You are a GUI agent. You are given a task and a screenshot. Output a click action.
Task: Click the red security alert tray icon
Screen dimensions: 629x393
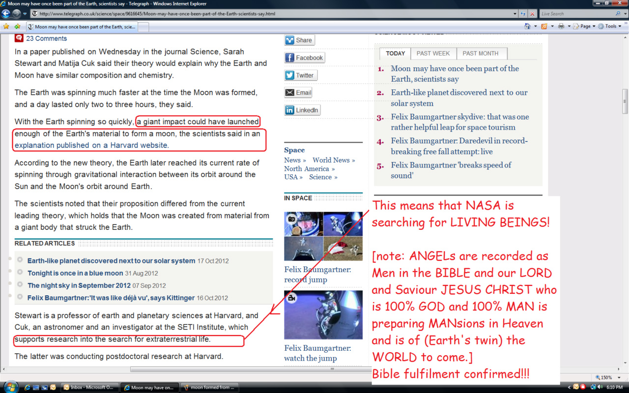[x=582, y=387]
